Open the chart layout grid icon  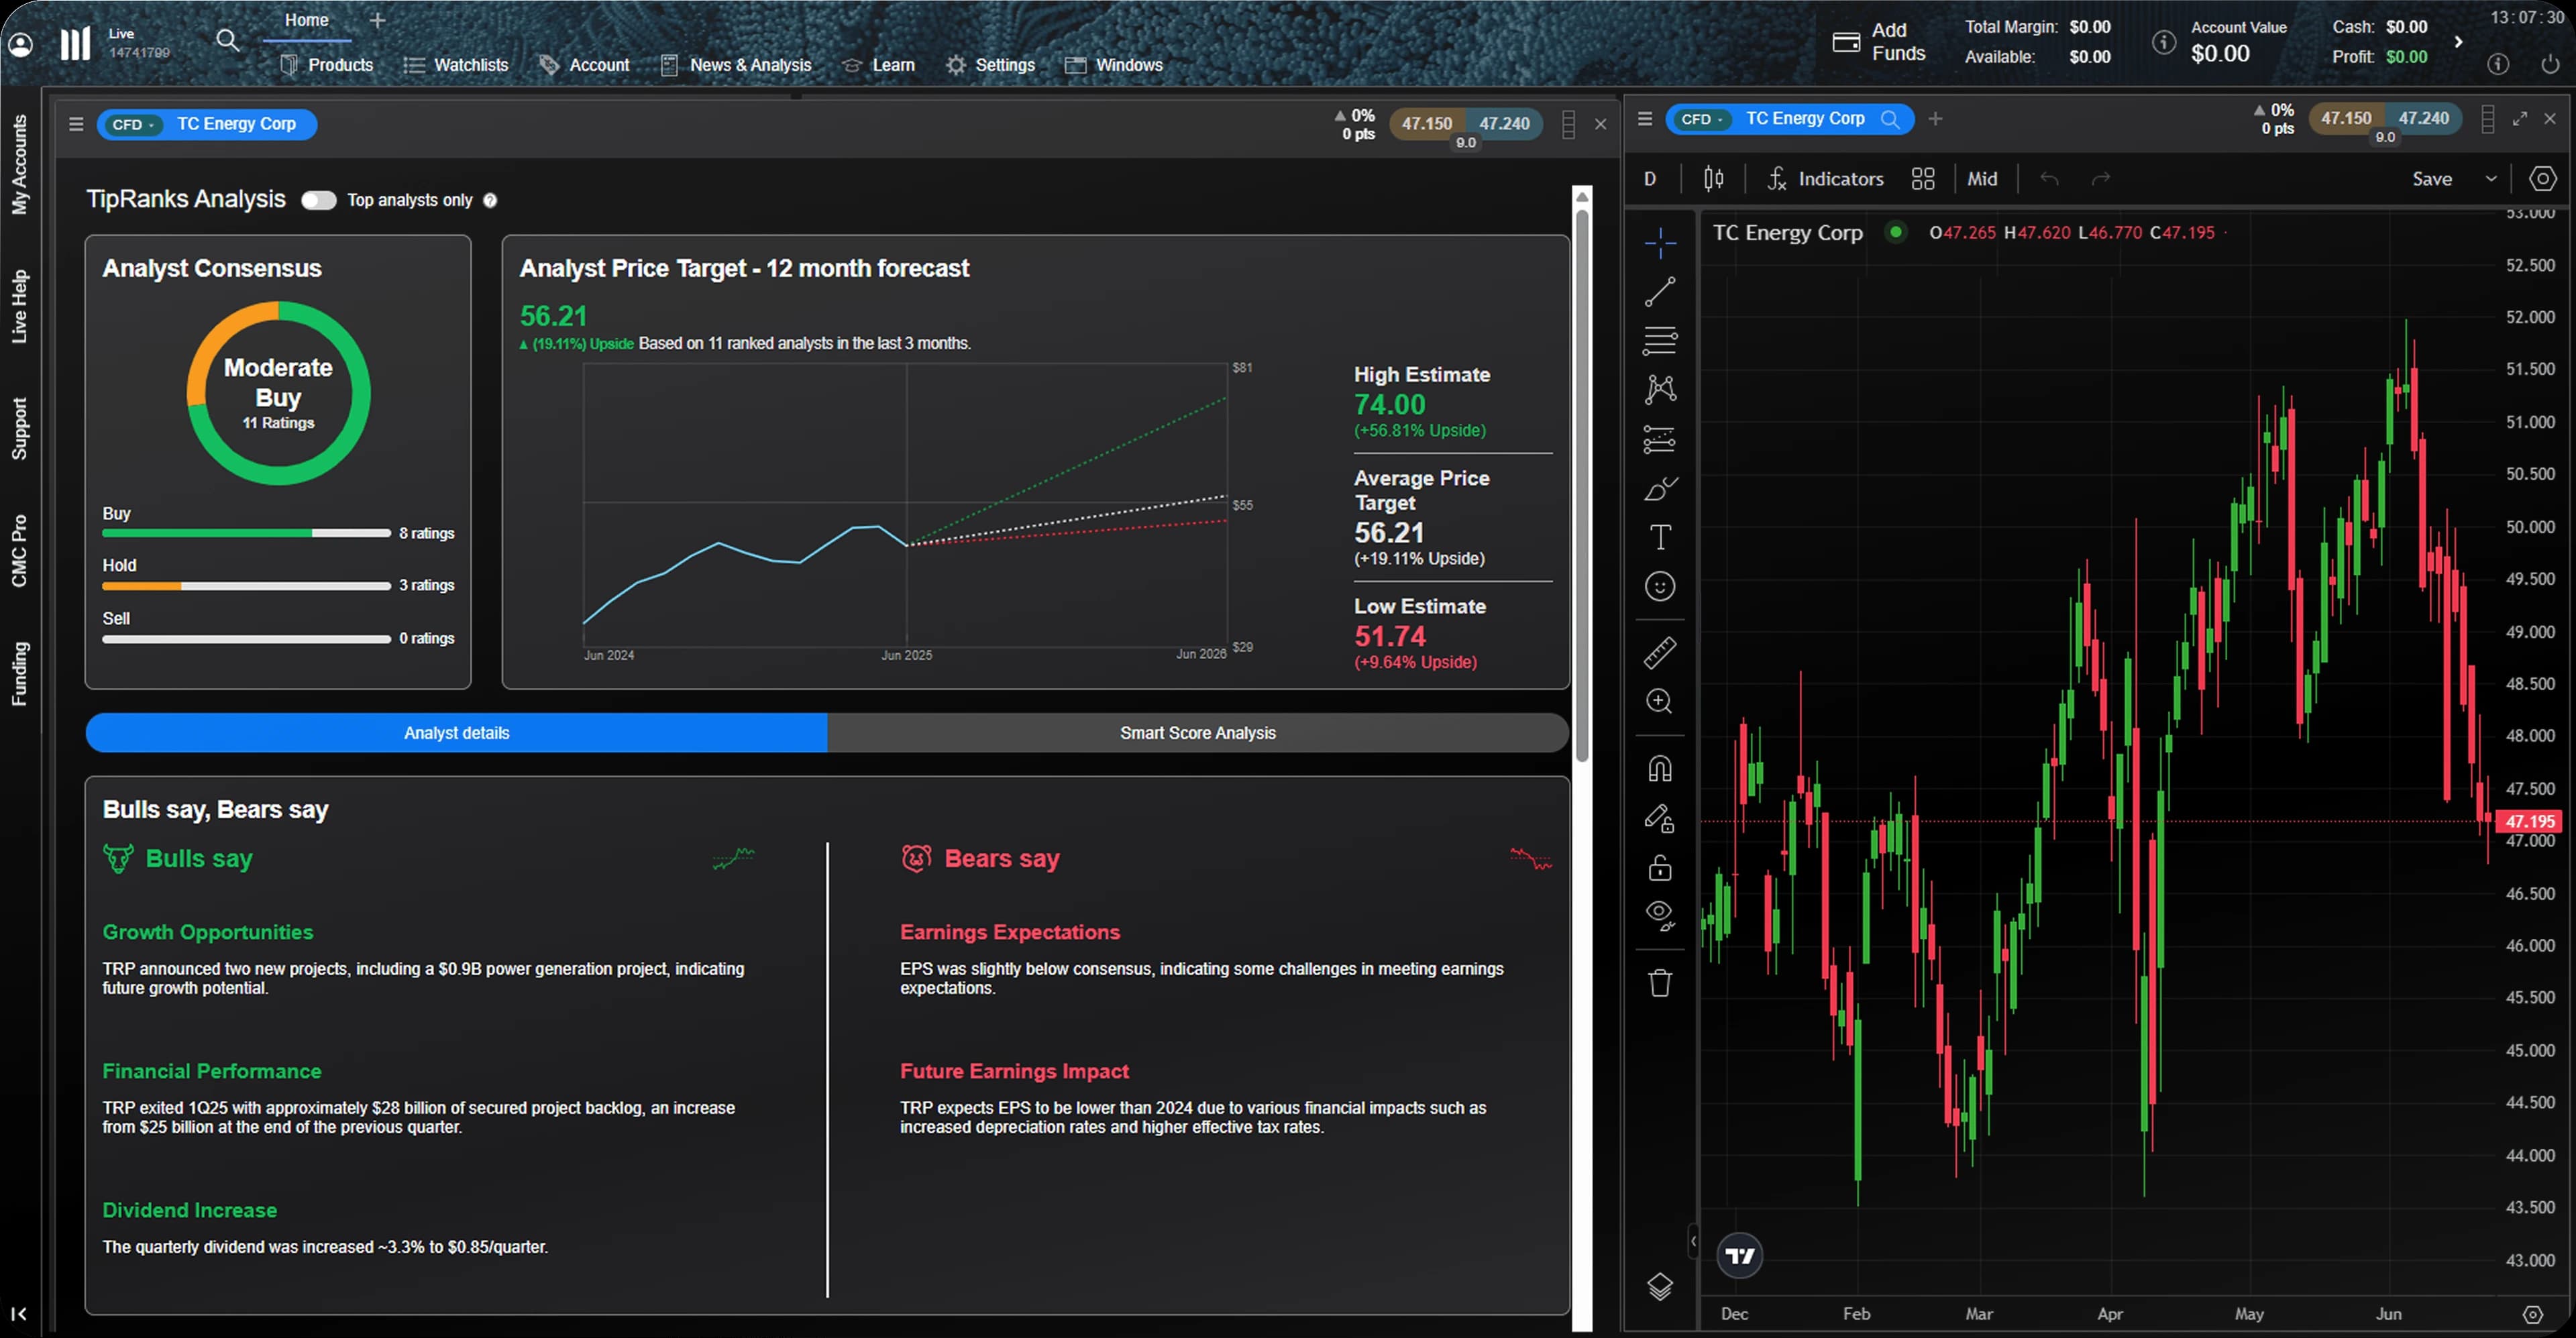point(1922,179)
